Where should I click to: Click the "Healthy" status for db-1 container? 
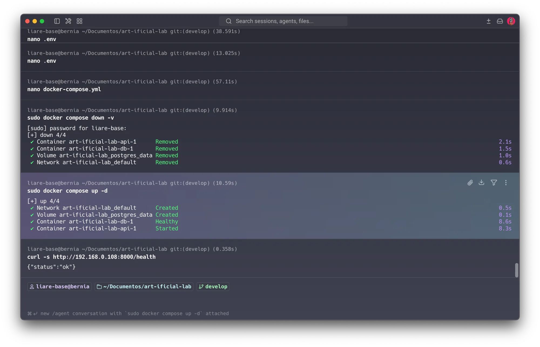point(167,222)
